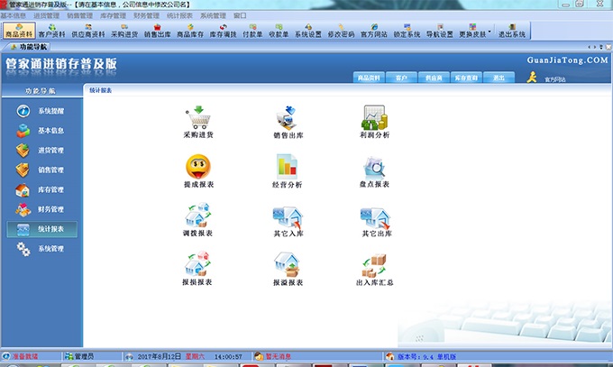This screenshot has width=613, height=367.
Task: Click the 锁定系统 toolbar button
Action: click(407, 31)
